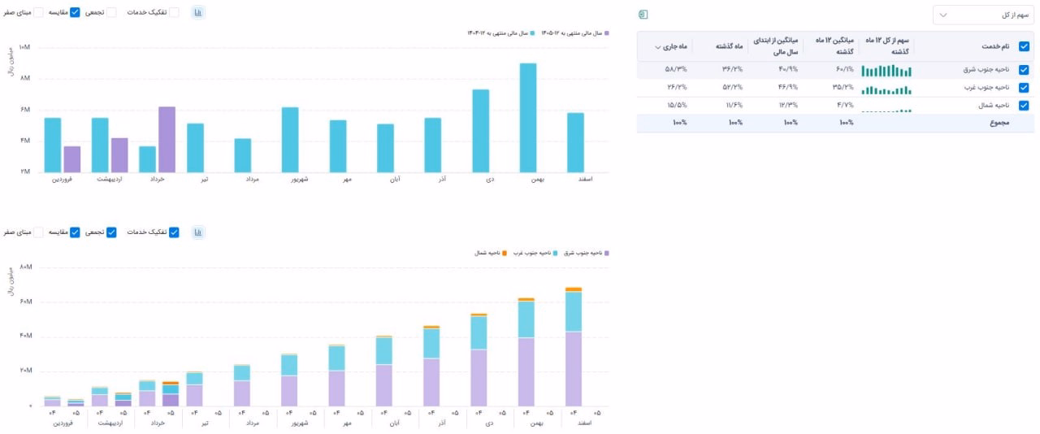This screenshot has width=1040, height=434.
Task: Click the sort arrow on ماه جاری column
Action: point(657,47)
